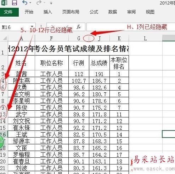Click the total score cell 168.3
The image size is (175, 174).
(99, 141)
